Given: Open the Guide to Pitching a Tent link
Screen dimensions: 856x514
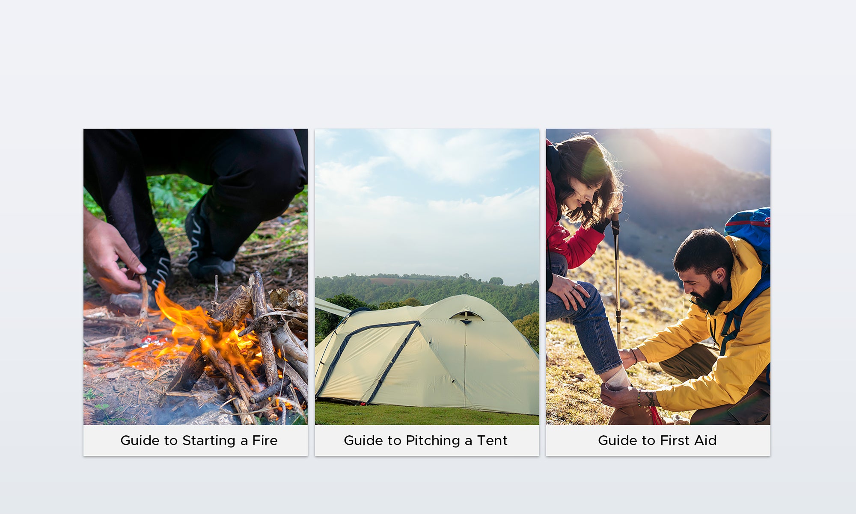Looking at the screenshot, I should 426,440.
